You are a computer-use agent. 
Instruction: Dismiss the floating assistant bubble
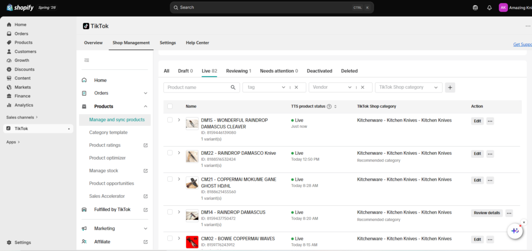pos(524,222)
